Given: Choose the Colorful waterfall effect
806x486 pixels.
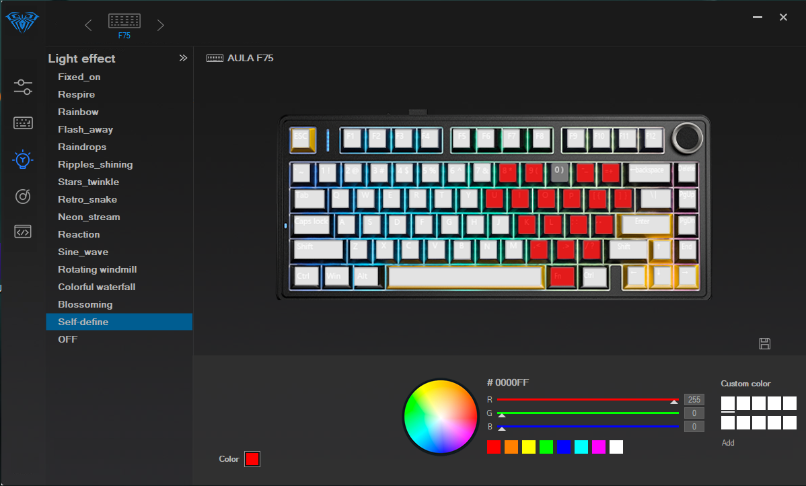Looking at the screenshot, I should click(97, 287).
